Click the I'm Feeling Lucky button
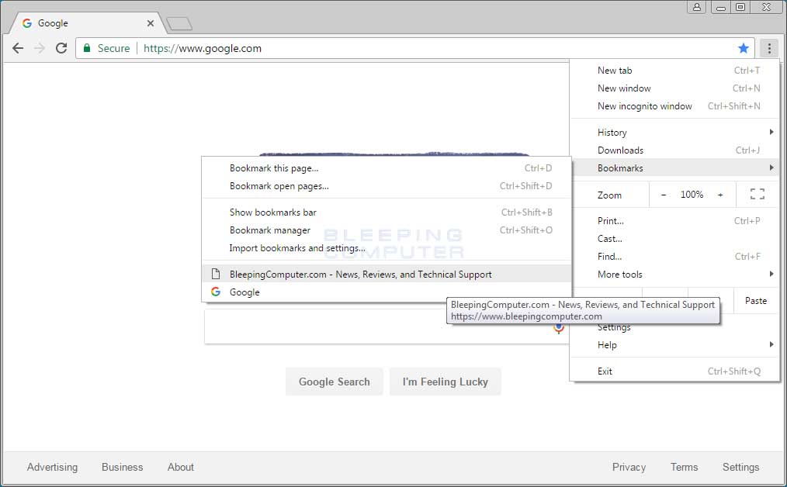Screen dimensions: 787x487 pyautogui.click(x=446, y=382)
